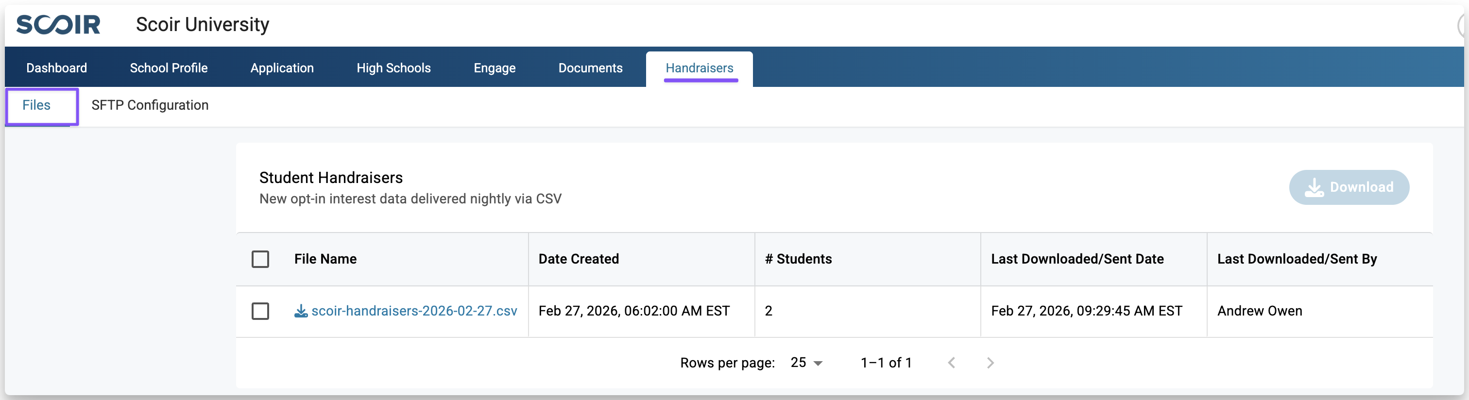Viewport: 1469px width, 400px height.
Task: Open the Engage tab
Action: coord(495,68)
